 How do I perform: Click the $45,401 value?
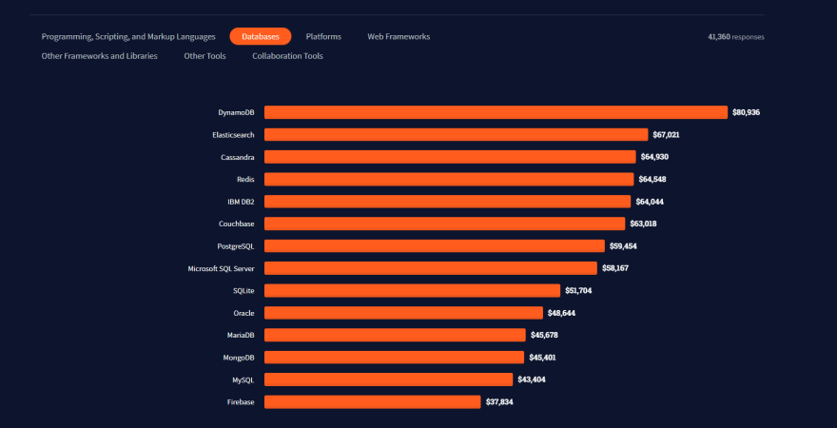point(542,358)
